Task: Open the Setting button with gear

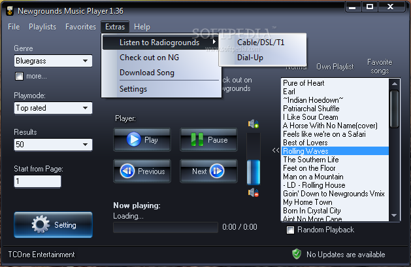Action: point(53,224)
